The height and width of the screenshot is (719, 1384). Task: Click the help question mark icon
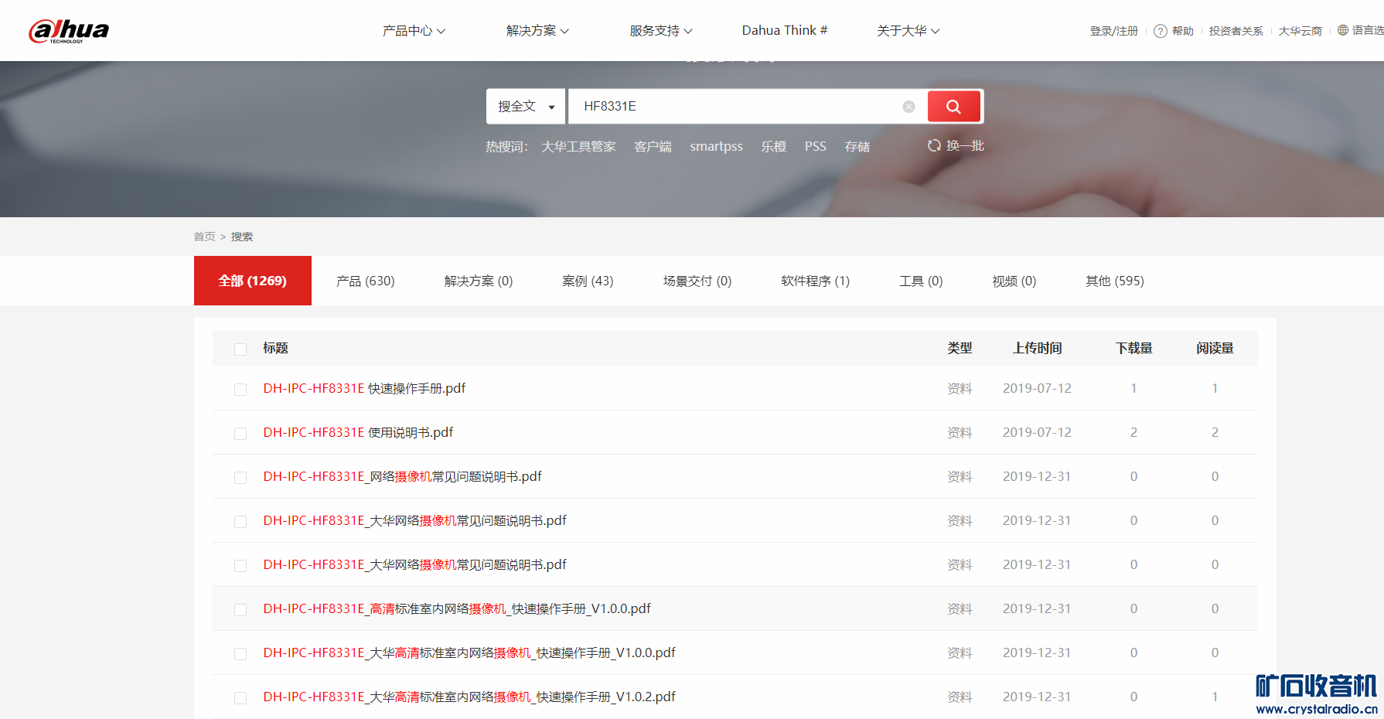tap(1160, 31)
